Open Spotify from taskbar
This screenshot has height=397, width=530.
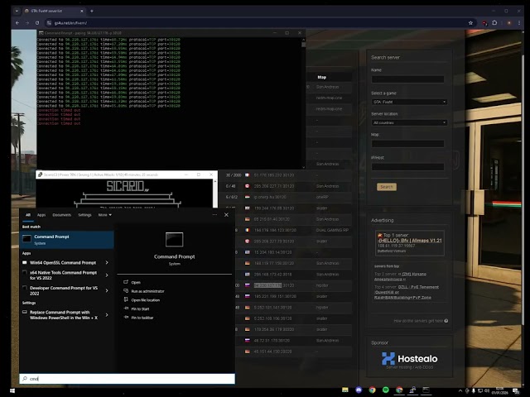[386, 390]
